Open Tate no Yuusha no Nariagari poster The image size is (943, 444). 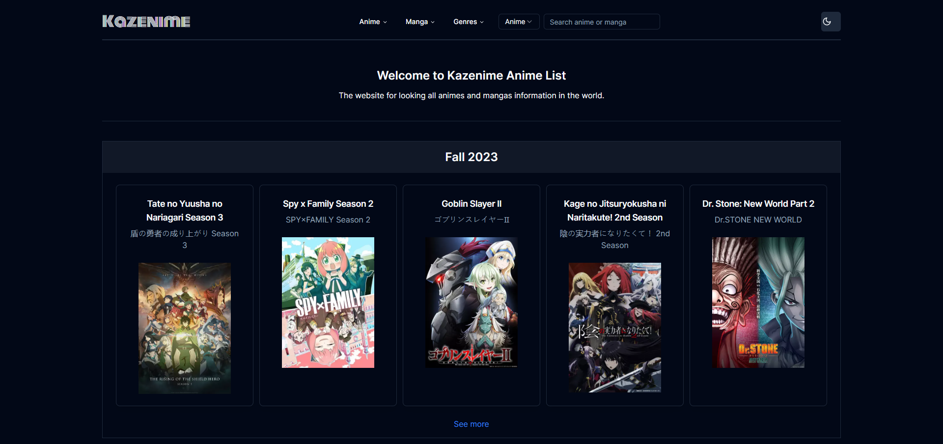pyautogui.click(x=185, y=328)
